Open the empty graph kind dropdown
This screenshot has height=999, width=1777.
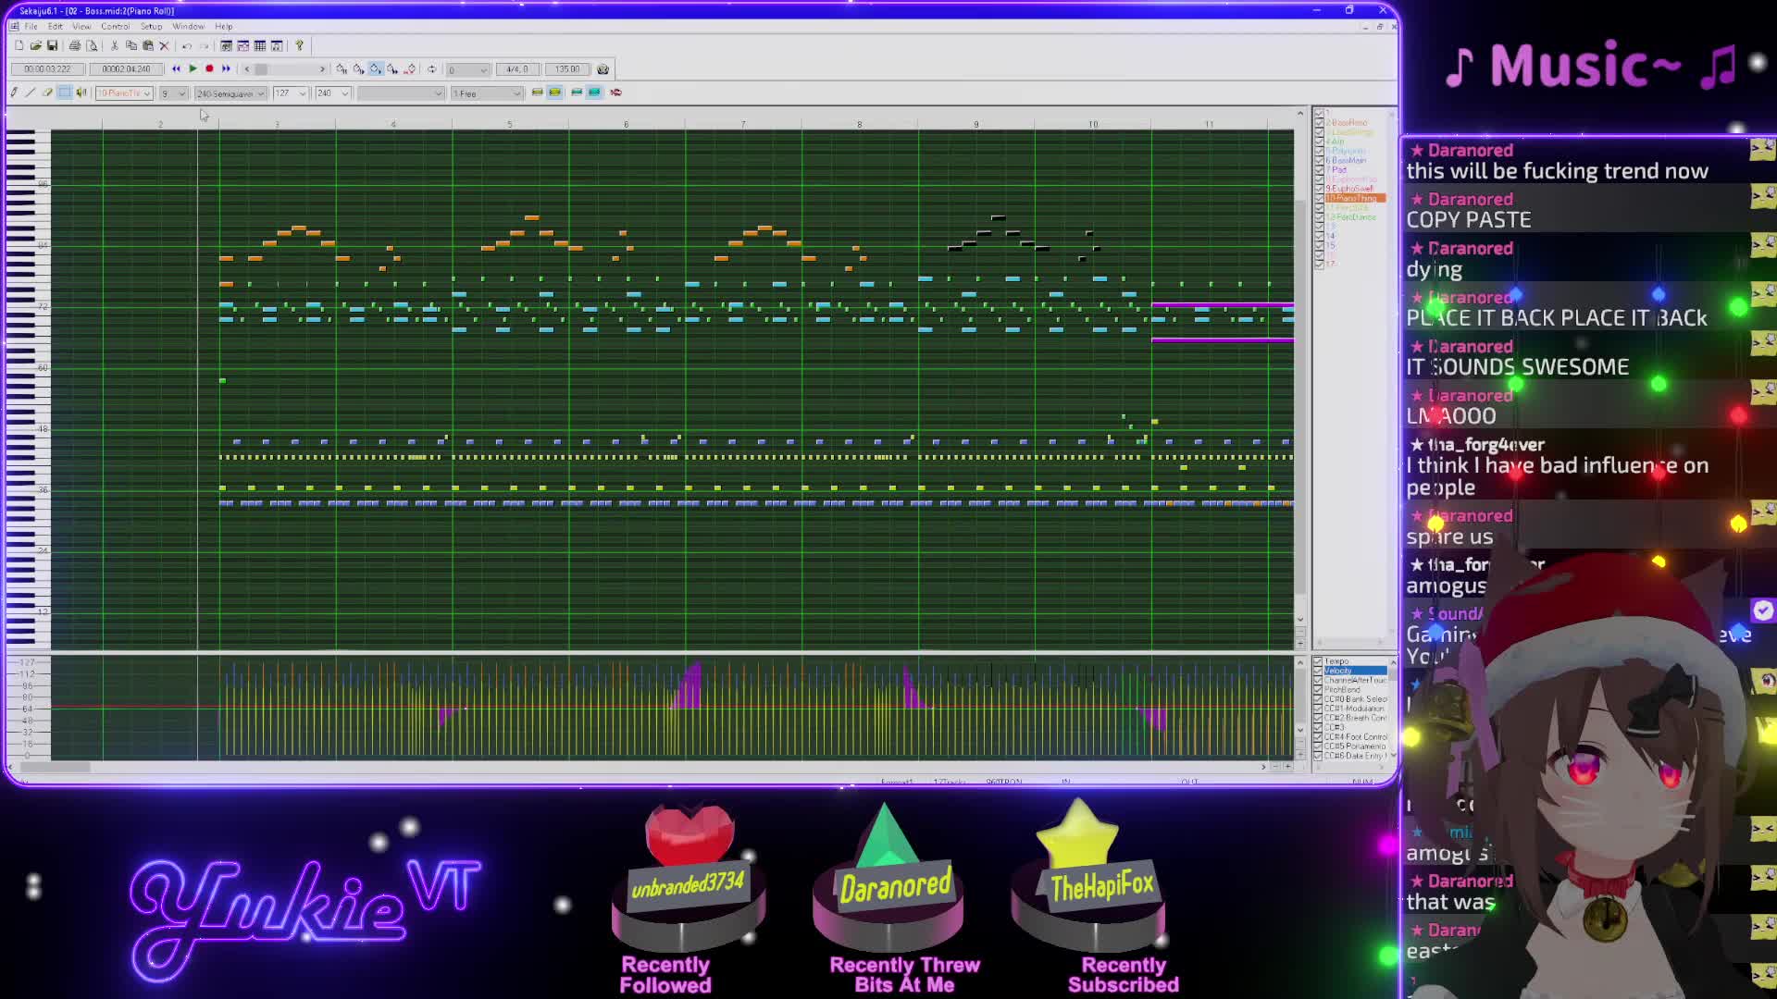[401, 93]
